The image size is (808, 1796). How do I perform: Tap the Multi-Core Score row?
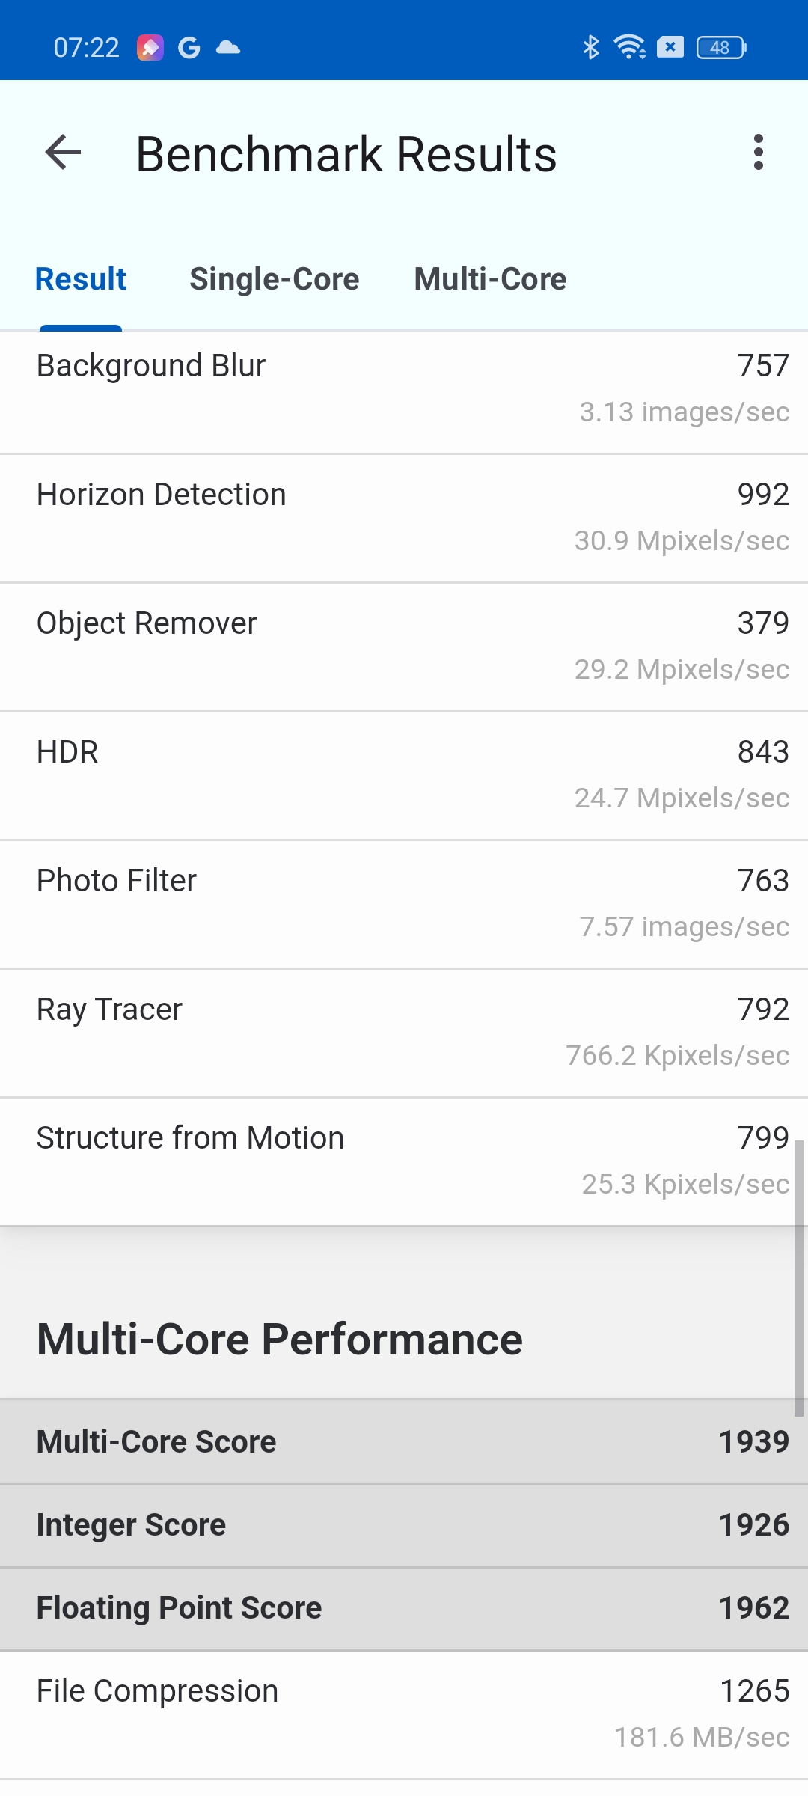coord(404,1442)
